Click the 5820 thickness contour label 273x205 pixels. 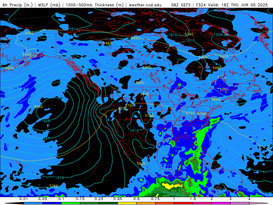pos(141,164)
